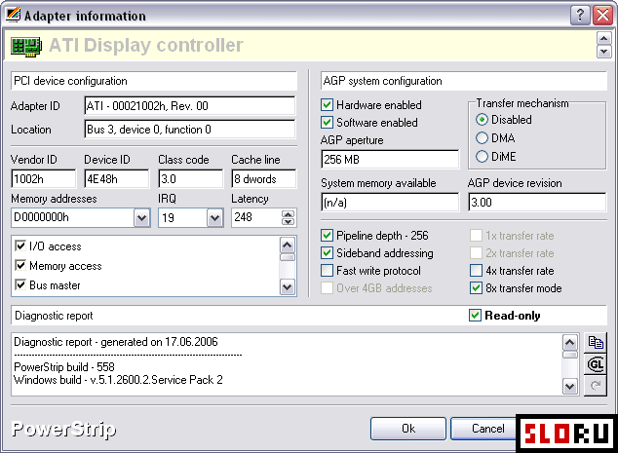Viewport: 618px width, 453px height.
Task: Click the ATI adapter card icon
Action: [x=26, y=47]
